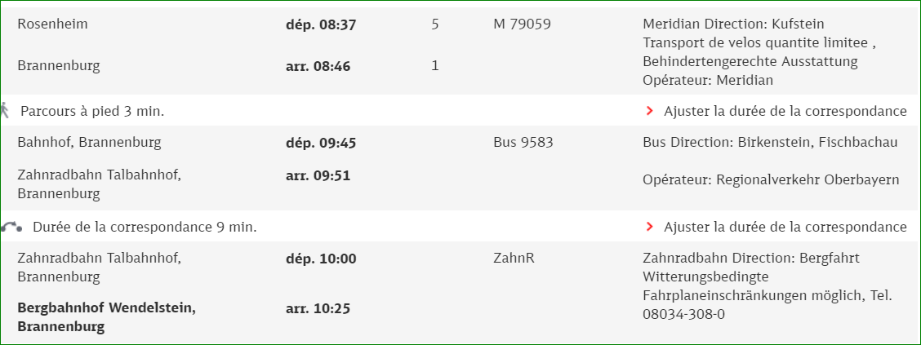Click the dép. 08:37 departure time

321,25
